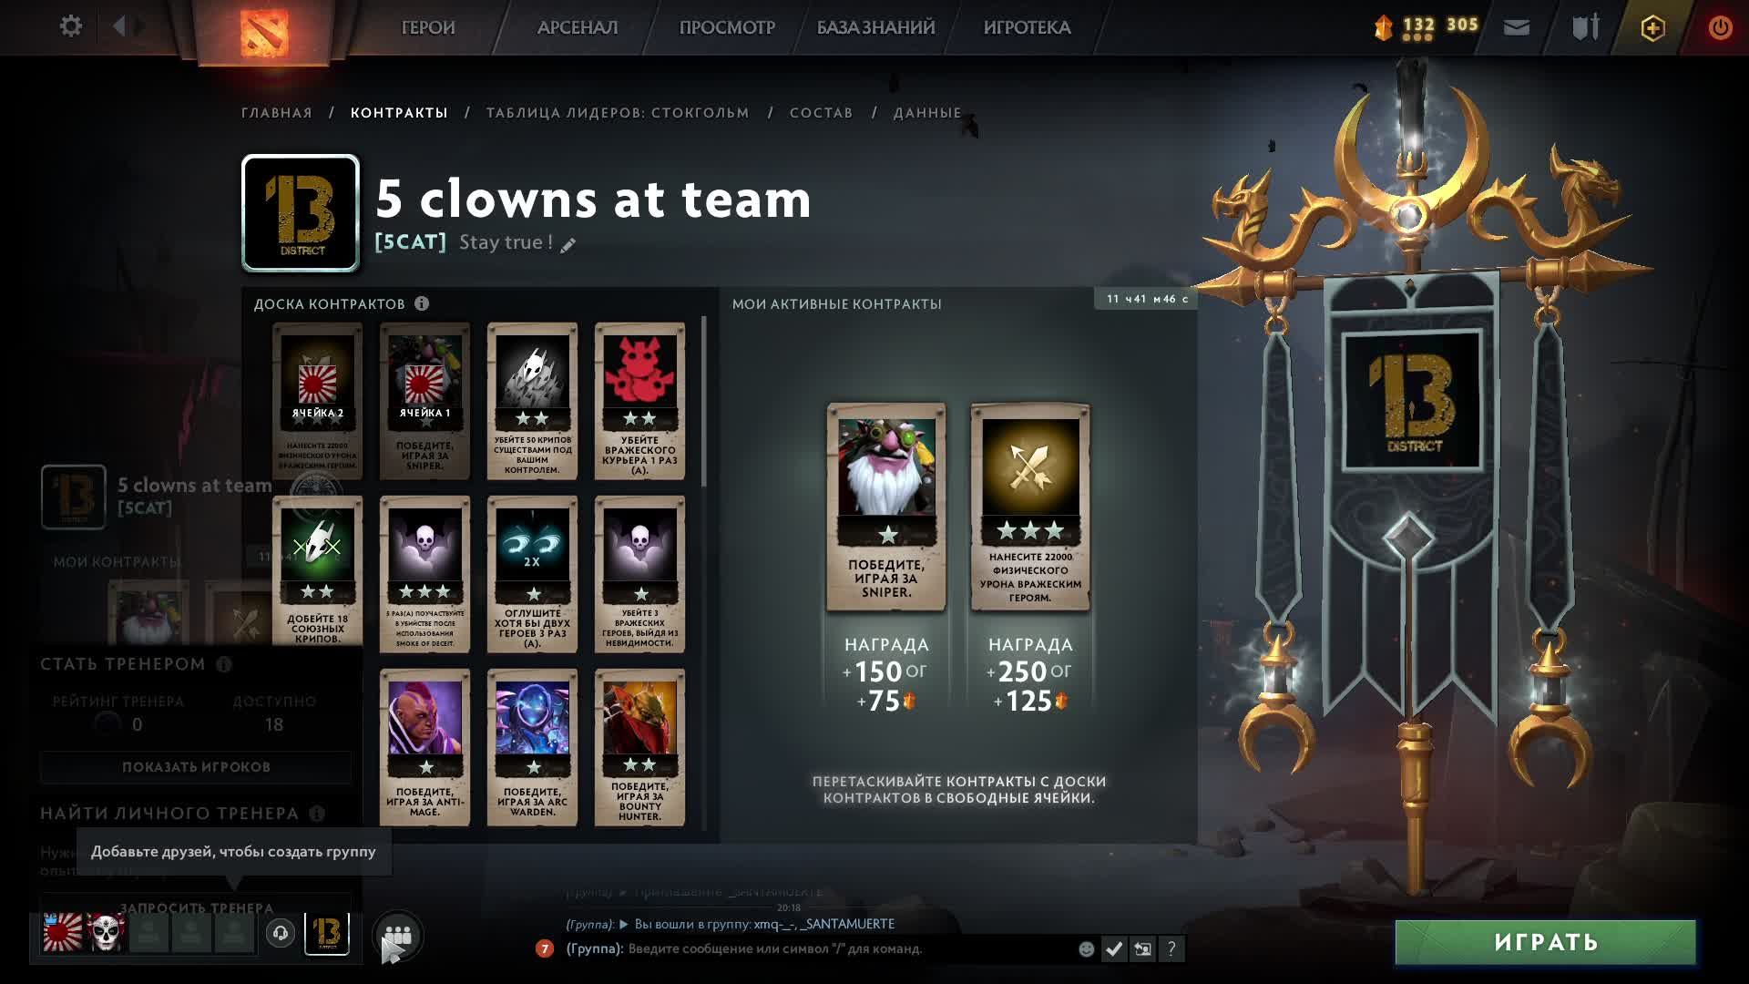
Task: Expand chat with the arrow window icon
Action: pyautogui.click(x=1142, y=948)
